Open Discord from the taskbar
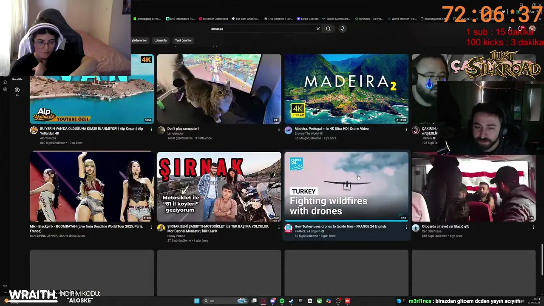 click(272, 301)
